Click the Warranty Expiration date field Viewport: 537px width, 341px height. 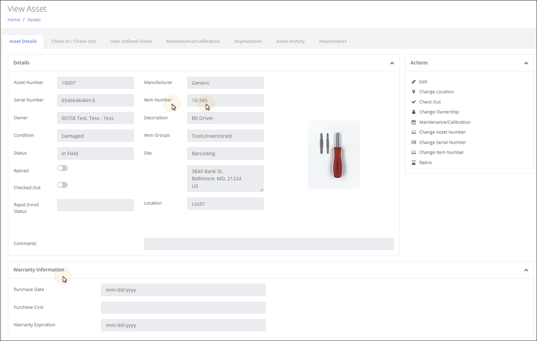183,325
